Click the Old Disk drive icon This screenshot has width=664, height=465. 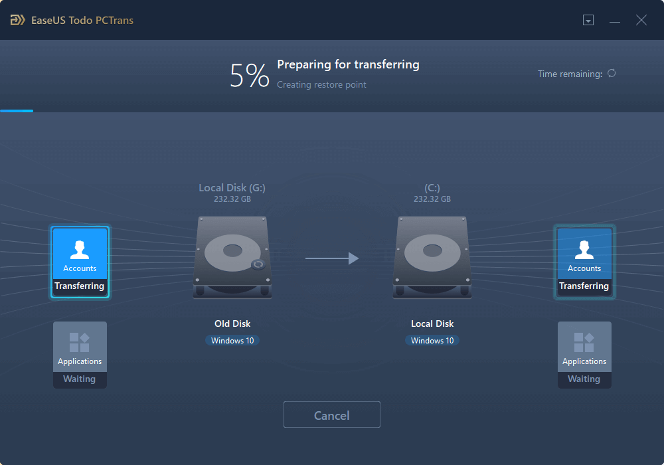232,258
